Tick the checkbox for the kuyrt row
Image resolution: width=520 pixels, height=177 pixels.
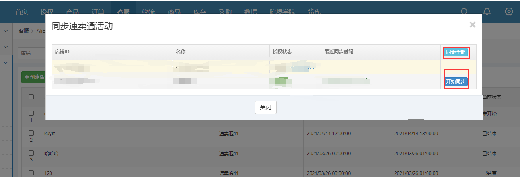click(31, 134)
